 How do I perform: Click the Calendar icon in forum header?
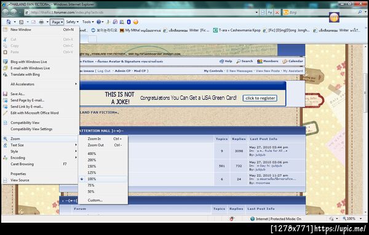point(285,62)
